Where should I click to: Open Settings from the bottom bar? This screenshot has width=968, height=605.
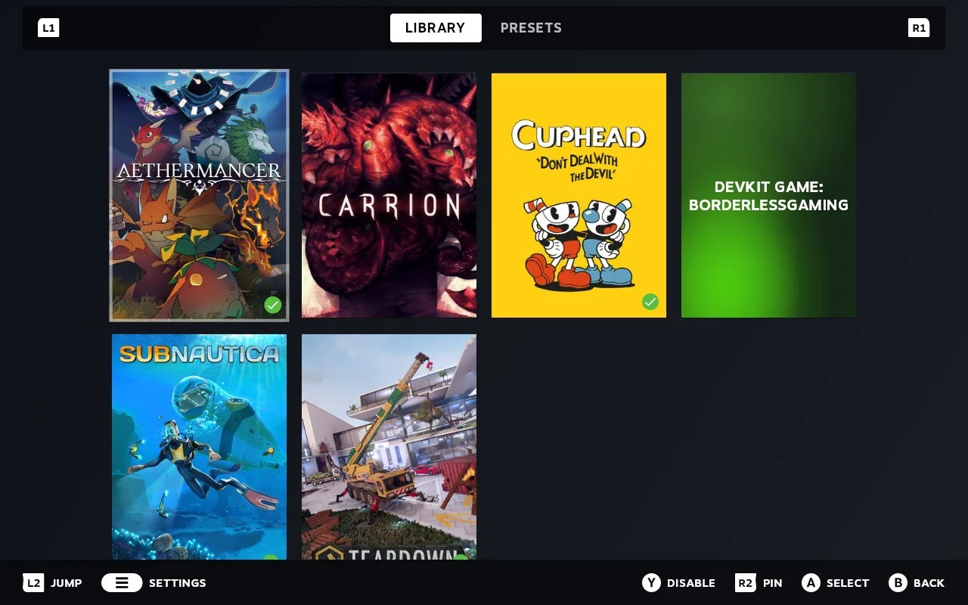tap(178, 582)
